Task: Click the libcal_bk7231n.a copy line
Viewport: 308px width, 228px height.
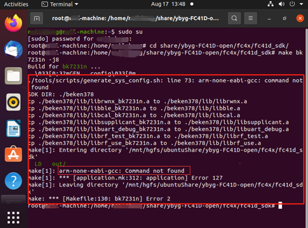Action: coord(134,115)
